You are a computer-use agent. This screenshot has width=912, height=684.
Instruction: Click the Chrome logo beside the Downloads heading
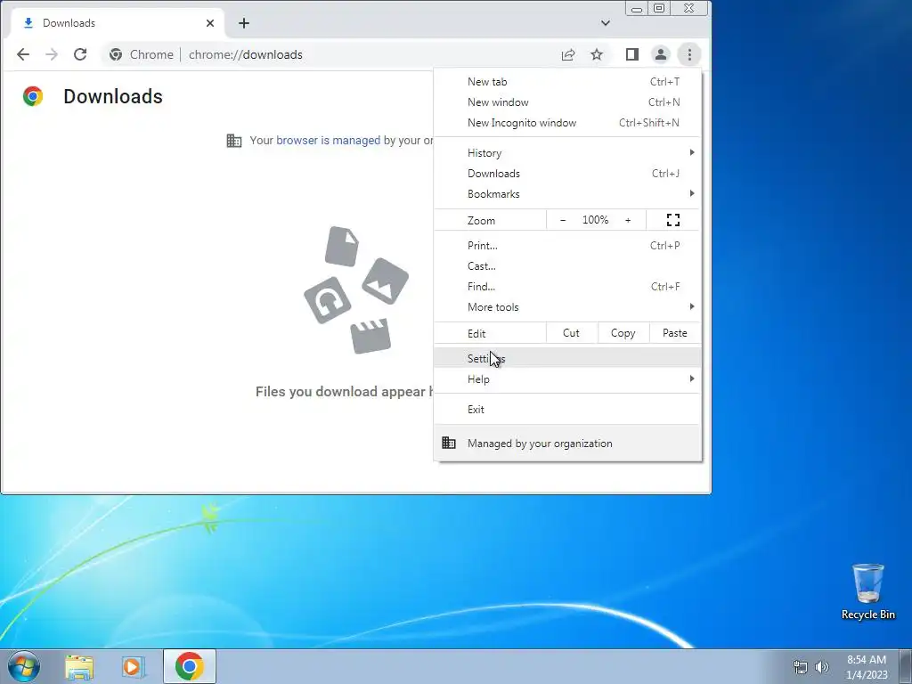coord(33,96)
